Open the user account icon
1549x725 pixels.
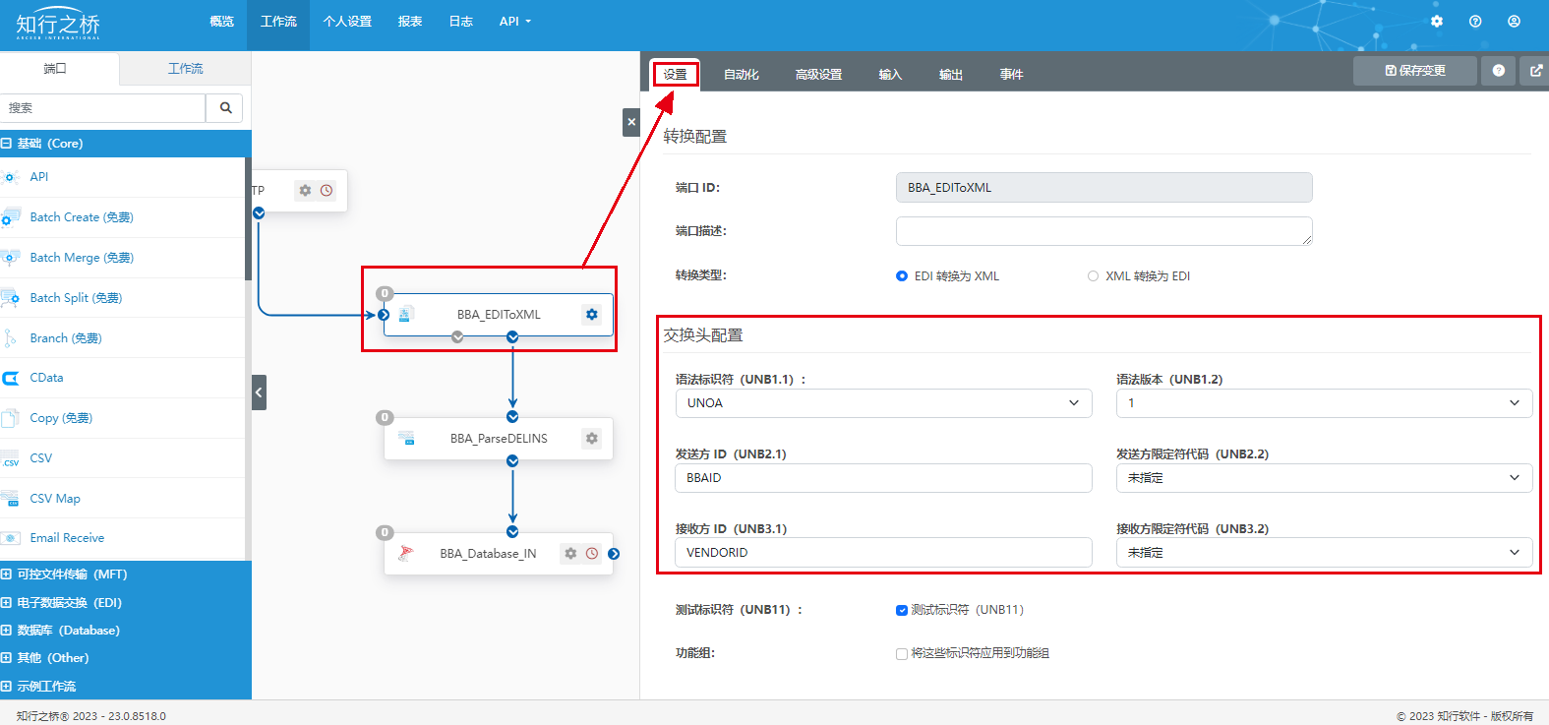[x=1514, y=22]
